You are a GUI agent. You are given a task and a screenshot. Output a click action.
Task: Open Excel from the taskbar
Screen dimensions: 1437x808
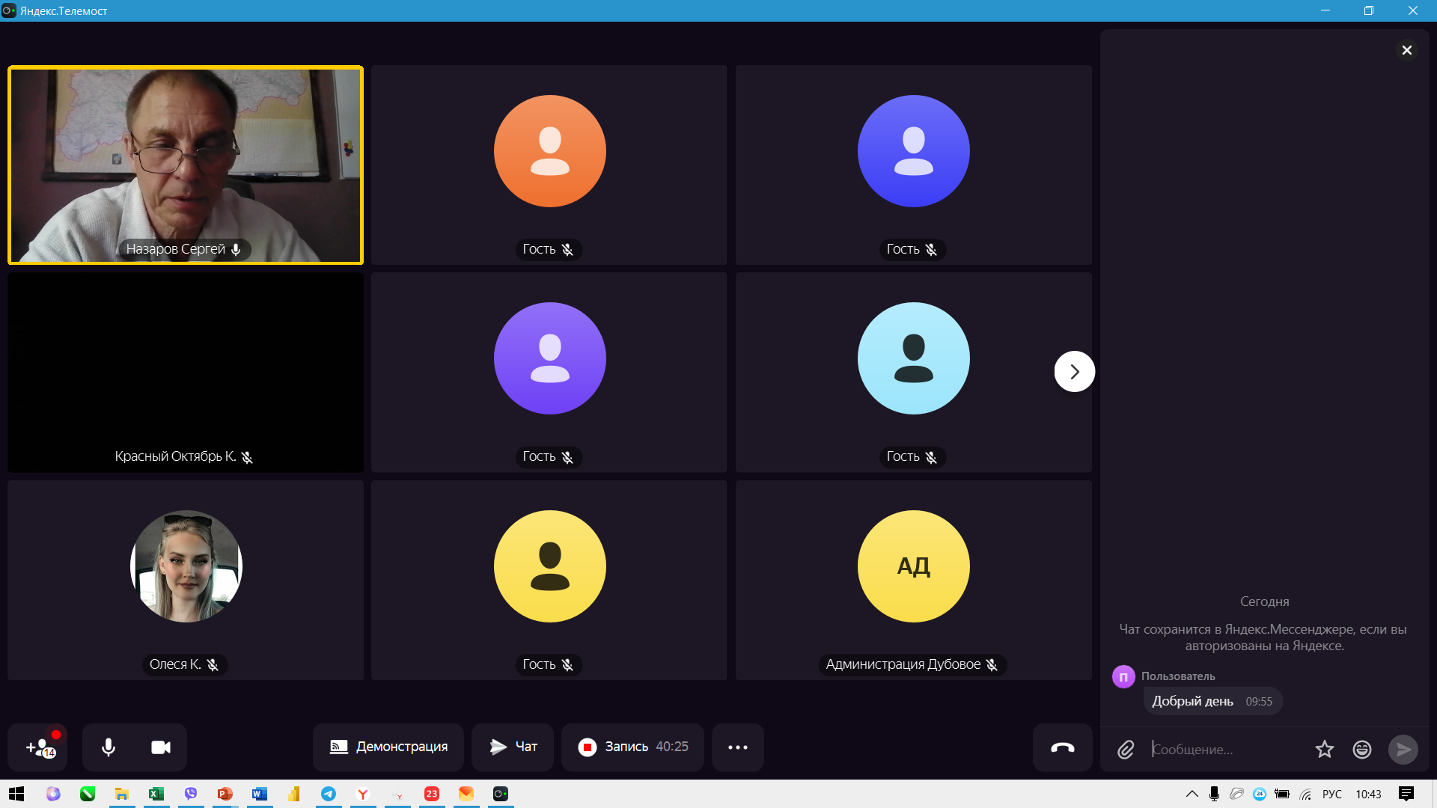[156, 794]
